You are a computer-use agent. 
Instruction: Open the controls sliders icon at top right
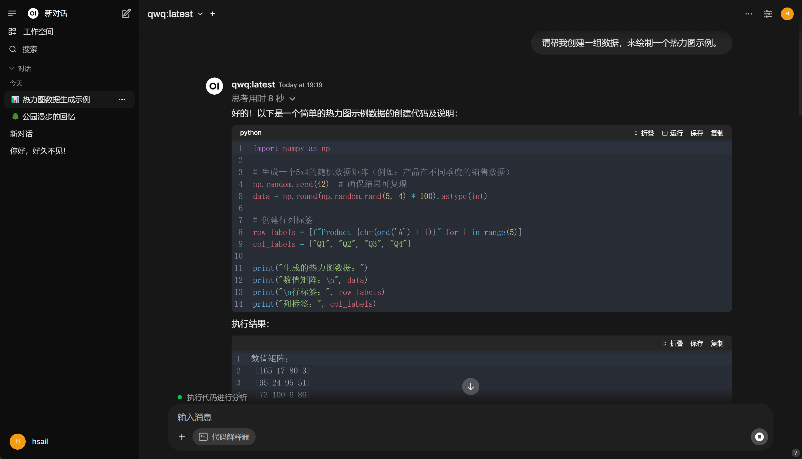[768, 14]
